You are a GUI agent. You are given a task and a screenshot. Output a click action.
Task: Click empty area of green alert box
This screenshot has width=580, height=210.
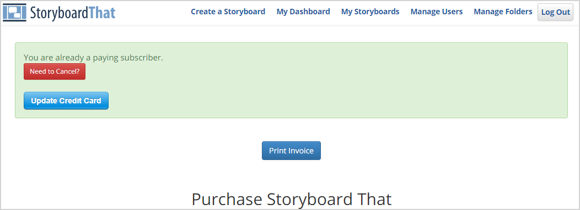(333, 85)
